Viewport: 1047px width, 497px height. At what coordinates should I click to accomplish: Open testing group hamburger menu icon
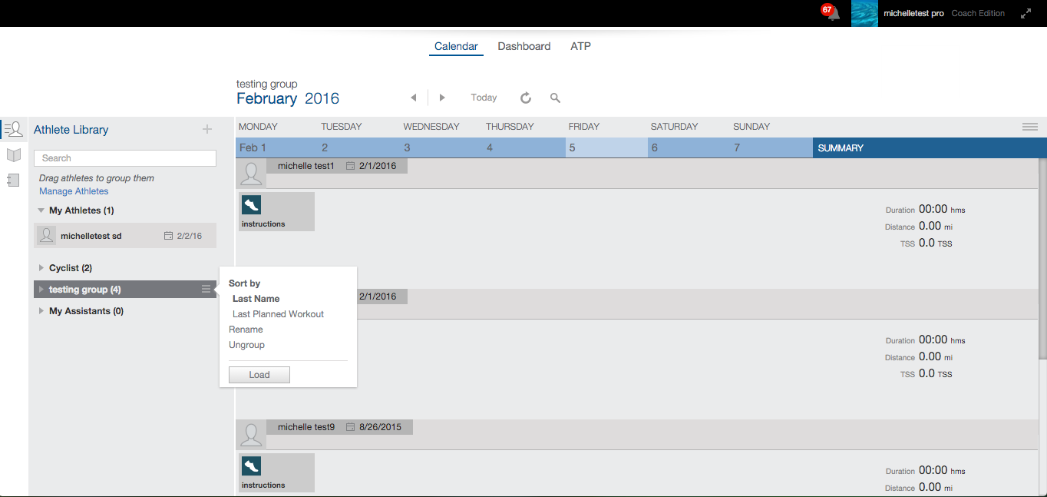[x=206, y=289]
